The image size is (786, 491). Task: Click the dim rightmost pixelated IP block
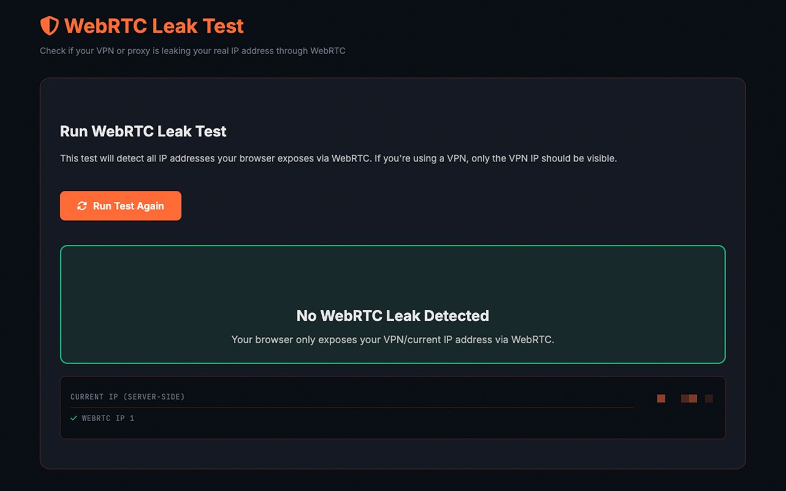tap(709, 398)
